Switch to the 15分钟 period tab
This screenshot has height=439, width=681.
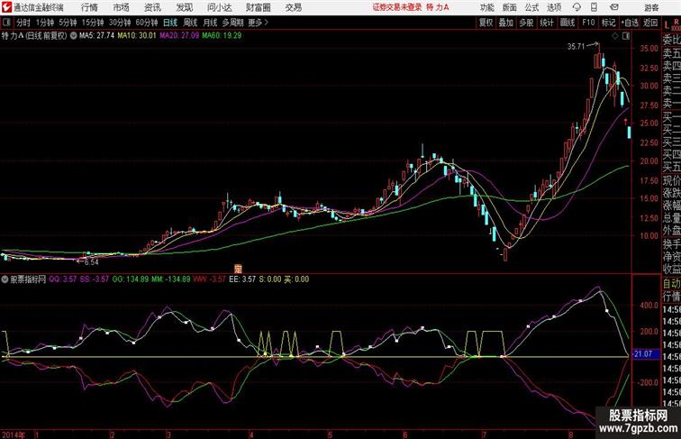[93, 23]
